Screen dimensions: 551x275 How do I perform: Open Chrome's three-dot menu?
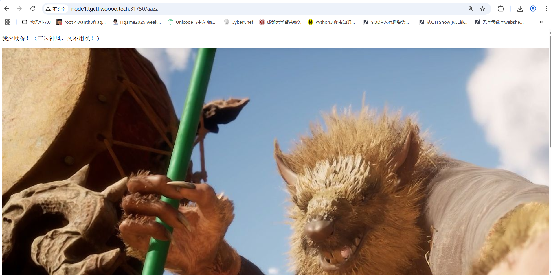tap(546, 9)
